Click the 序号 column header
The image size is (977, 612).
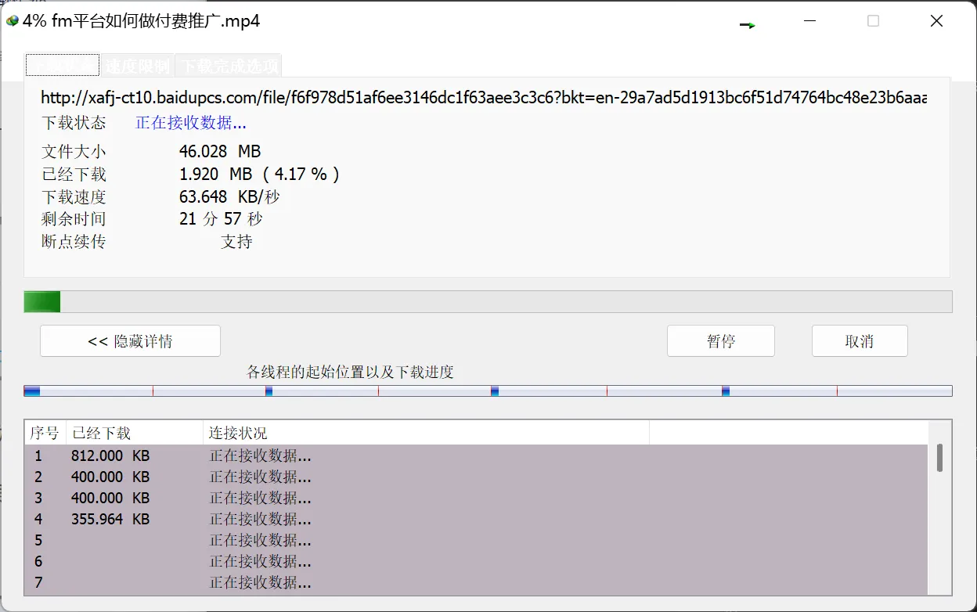tap(45, 433)
